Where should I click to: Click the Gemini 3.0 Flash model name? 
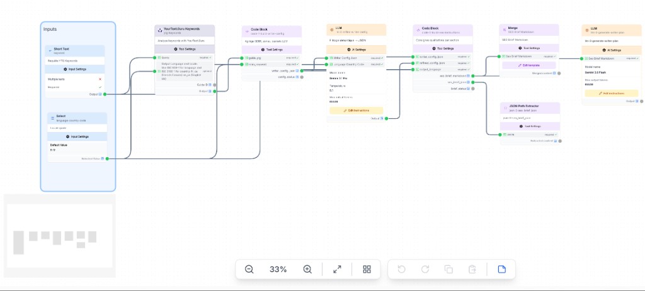coord(596,72)
